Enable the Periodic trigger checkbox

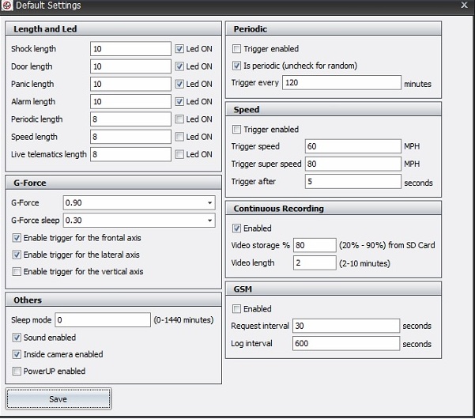coord(236,49)
